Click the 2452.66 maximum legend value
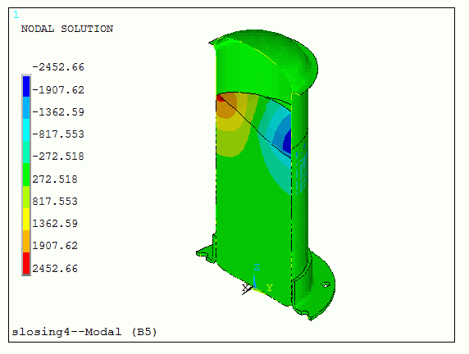The width and height of the screenshot is (469, 354). (x=55, y=268)
